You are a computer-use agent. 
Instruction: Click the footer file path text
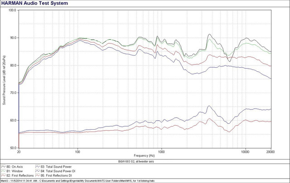click(77, 181)
